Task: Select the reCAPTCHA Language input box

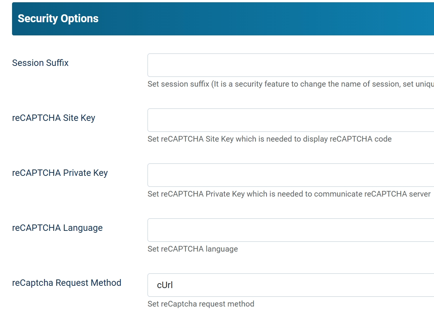Action: click(291, 230)
